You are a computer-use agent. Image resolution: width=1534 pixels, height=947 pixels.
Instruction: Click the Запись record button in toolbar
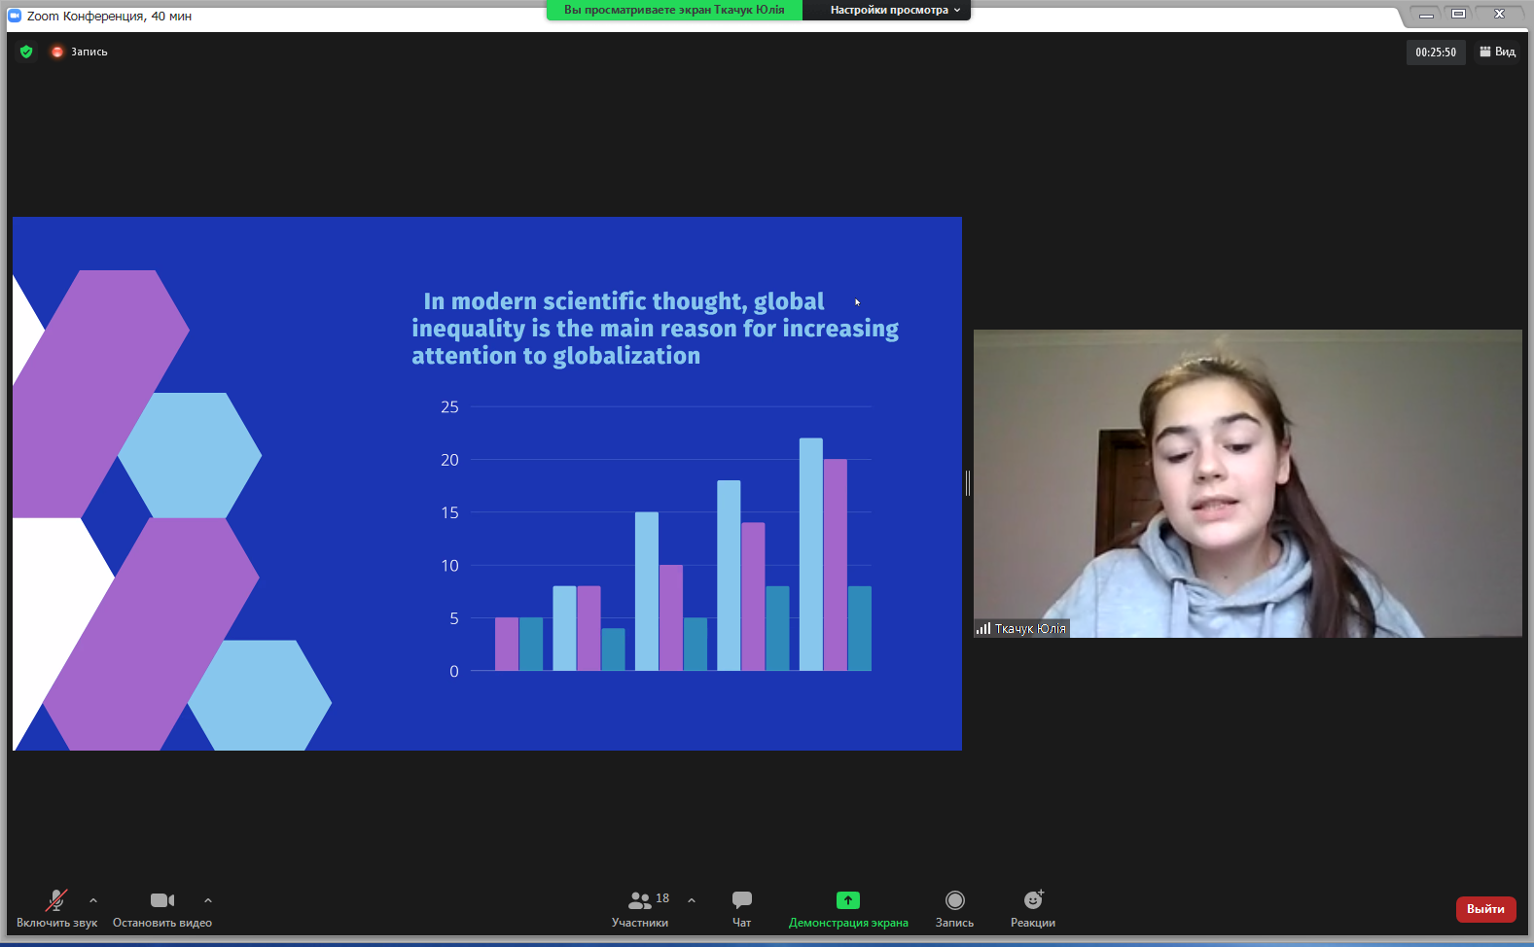click(x=955, y=909)
